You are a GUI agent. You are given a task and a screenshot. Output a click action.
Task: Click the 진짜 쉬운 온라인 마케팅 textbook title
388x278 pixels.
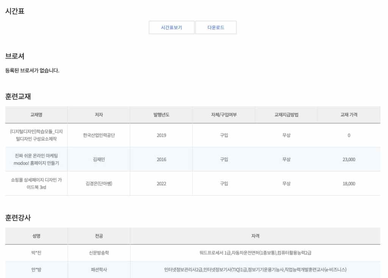click(x=36, y=159)
